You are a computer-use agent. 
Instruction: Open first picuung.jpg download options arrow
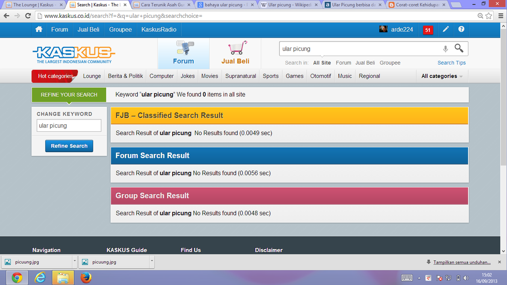coord(74,262)
